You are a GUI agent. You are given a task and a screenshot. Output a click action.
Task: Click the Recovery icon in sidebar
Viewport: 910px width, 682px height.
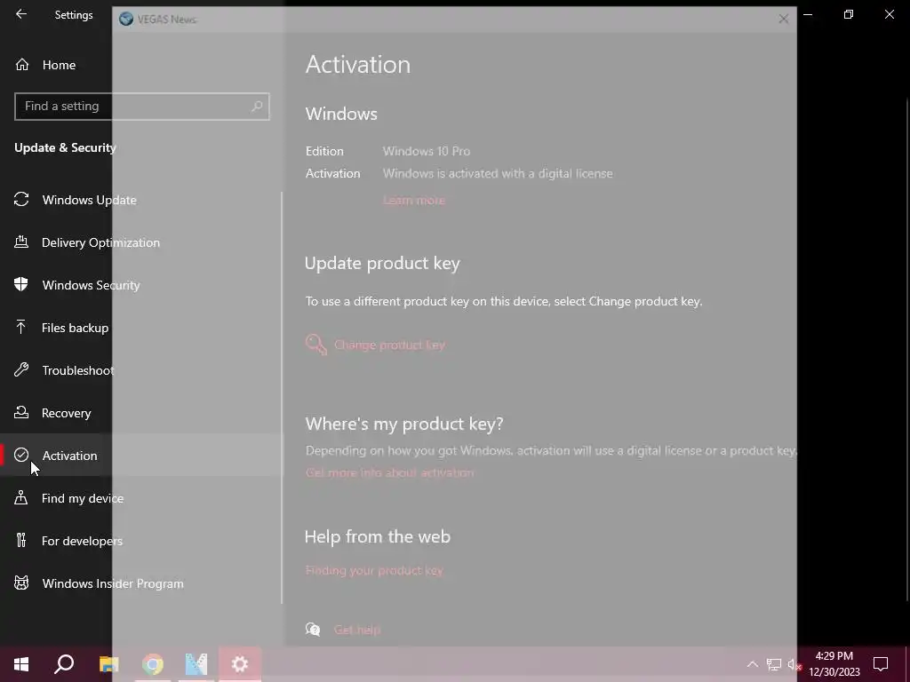(21, 412)
